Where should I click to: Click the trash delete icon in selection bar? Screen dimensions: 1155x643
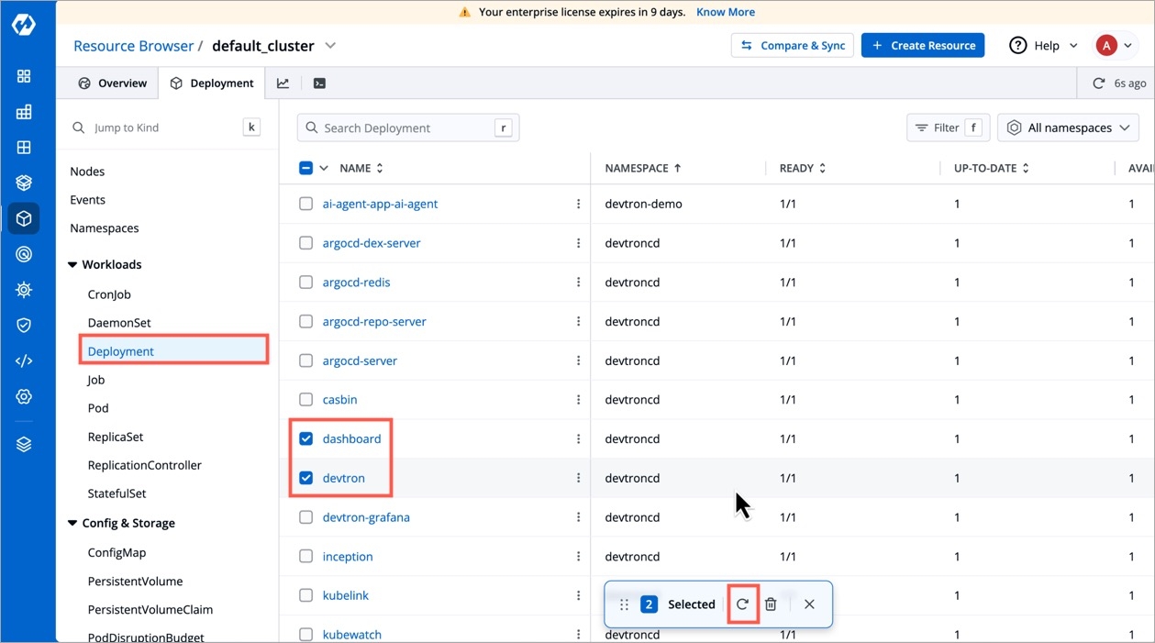click(771, 604)
